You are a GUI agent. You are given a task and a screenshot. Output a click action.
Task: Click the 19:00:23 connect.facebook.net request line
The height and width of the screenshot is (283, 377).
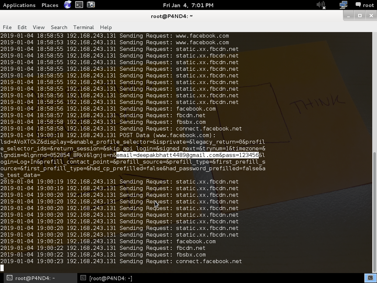coord(121,261)
